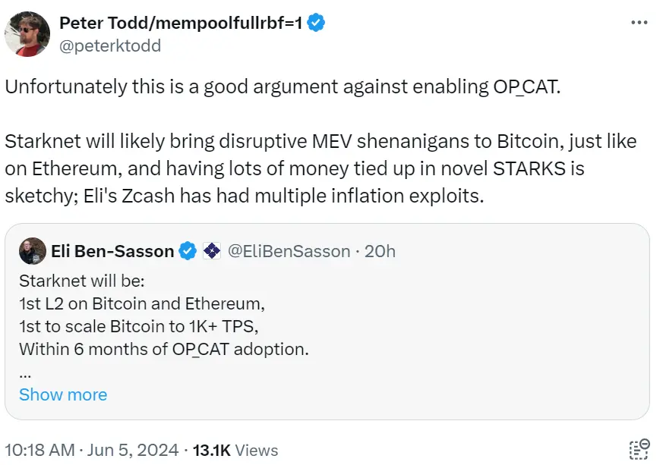Click Eli Ben-Sasson's verified checkmark
This screenshot has height=465, width=663.
pyautogui.click(x=187, y=250)
